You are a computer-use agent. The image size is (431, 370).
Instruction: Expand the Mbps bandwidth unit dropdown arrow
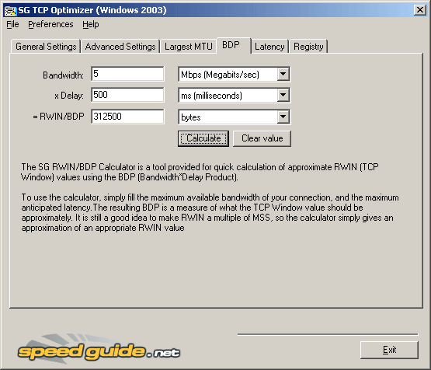pyautogui.click(x=283, y=74)
